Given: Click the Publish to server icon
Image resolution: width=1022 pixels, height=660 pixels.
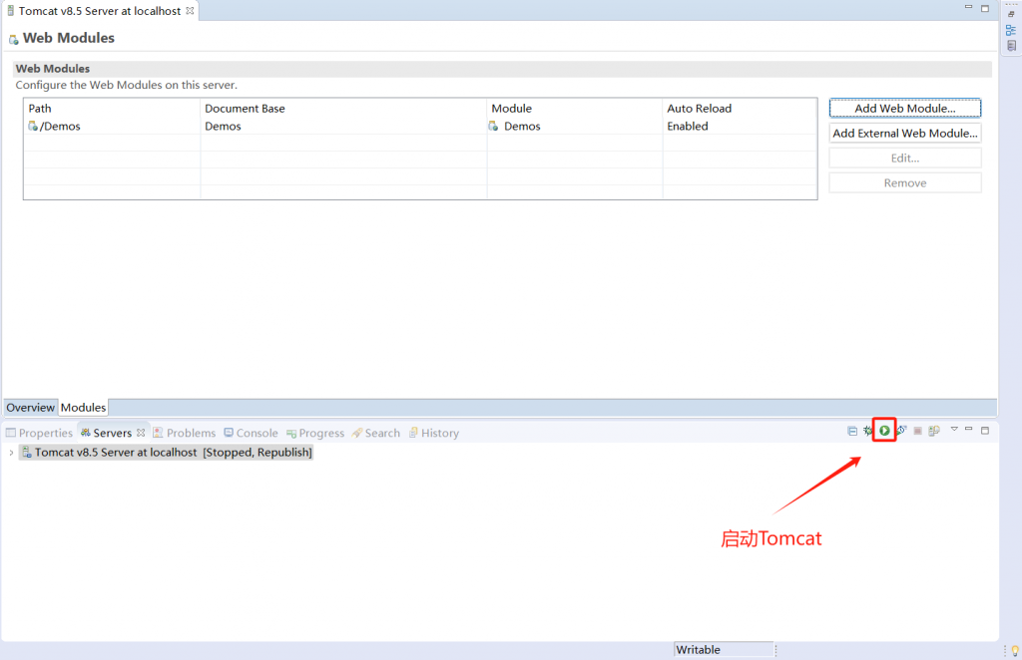Looking at the screenshot, I should coord(934,431).
